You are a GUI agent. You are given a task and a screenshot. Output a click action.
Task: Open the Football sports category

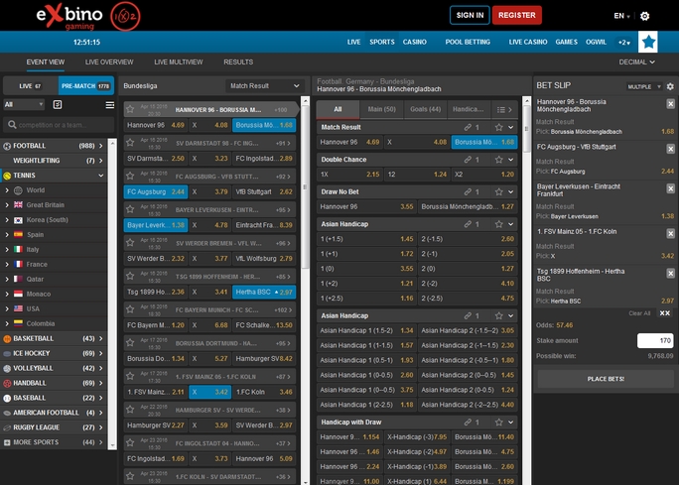tap(54, 146)
